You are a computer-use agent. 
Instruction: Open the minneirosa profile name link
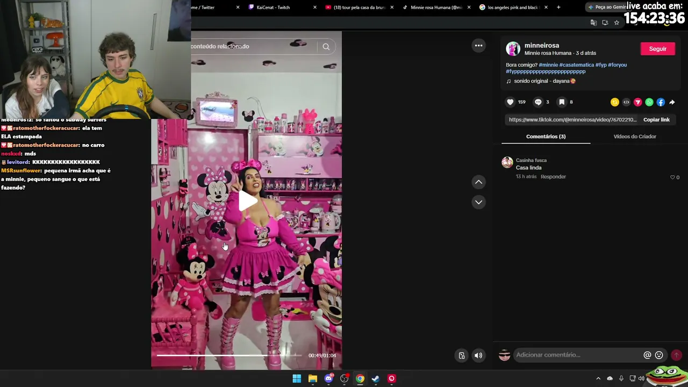(x=542, y=46)
